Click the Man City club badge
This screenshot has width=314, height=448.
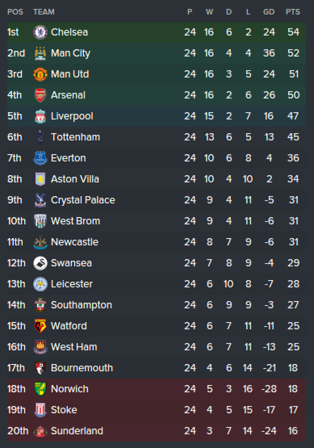click(x=40, y=53)
